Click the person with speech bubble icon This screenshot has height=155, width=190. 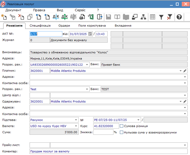pyautogui.click(x=135, y=17)
